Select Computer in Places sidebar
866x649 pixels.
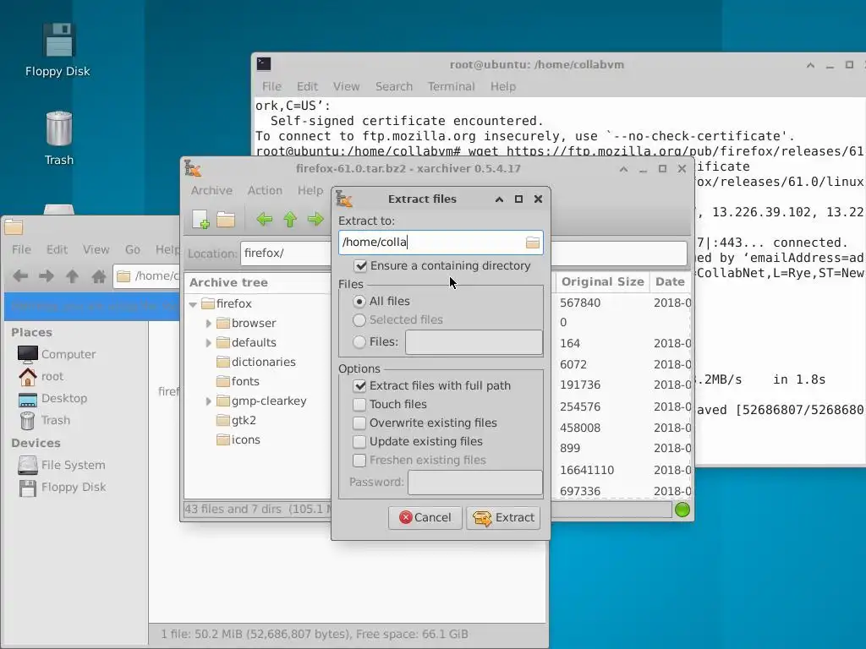57,354
